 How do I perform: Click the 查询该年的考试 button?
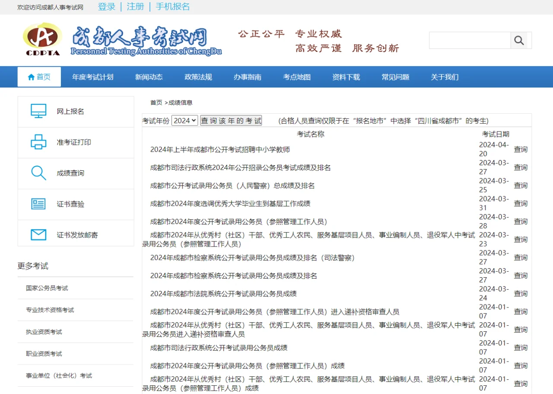pos(231,121)
